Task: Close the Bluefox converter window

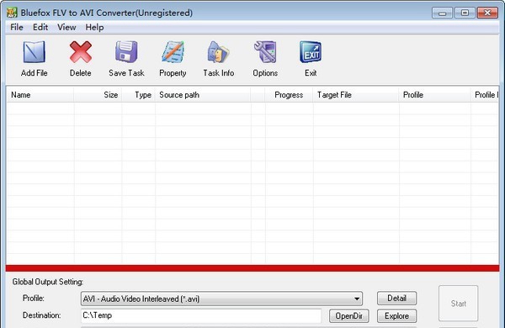Action: 487,13
